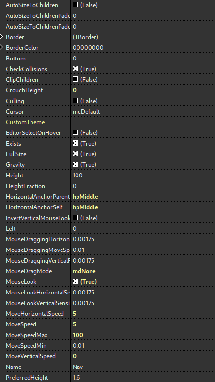The height and width of the screenshot is (382, 215).
Task: Enable EditorSelectOnHover checkbox
Action: (75, 132)
